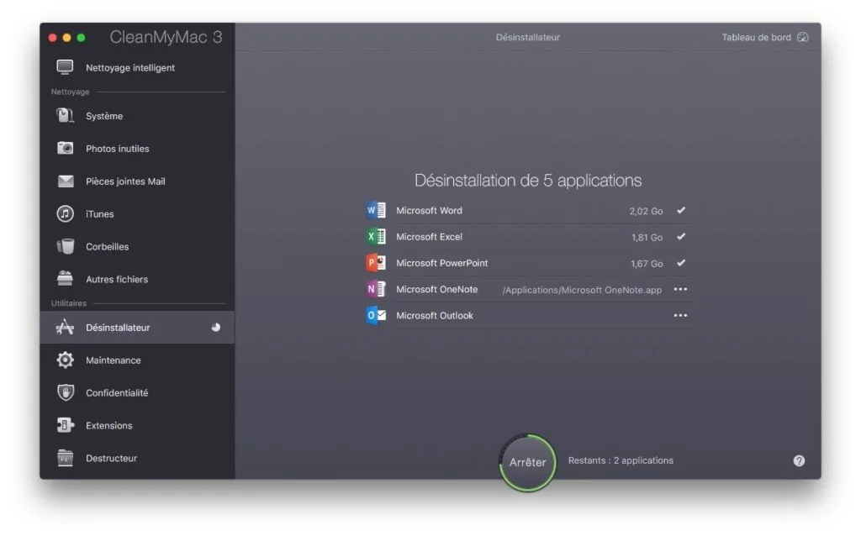Select the Microsoft Outlook row label
The width and height of the screenshot is (861, 536).
point(435,315)
